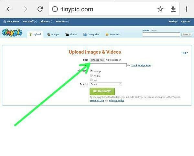Open Your Stuff (3)
The image size is (194, 156).
[x=30, y=22]
